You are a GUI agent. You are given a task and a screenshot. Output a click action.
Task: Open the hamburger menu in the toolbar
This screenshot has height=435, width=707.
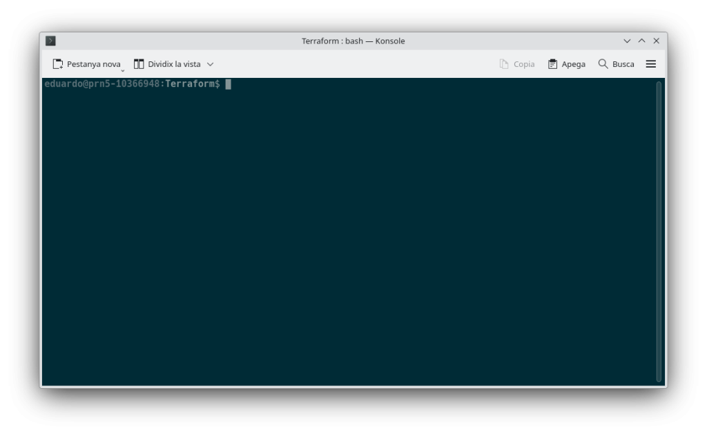click(x=650, y=64)
